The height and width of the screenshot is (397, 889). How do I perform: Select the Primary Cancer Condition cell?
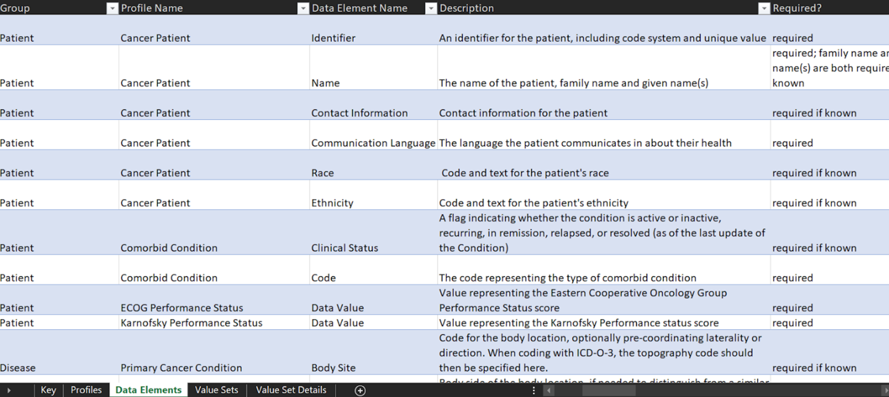click(x=214, y=352)
